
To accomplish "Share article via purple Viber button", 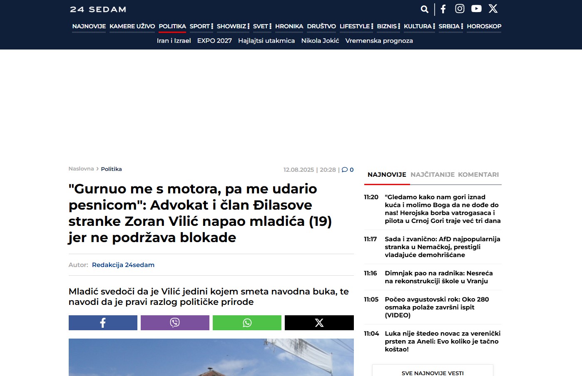I will click(x=175, y=323).
